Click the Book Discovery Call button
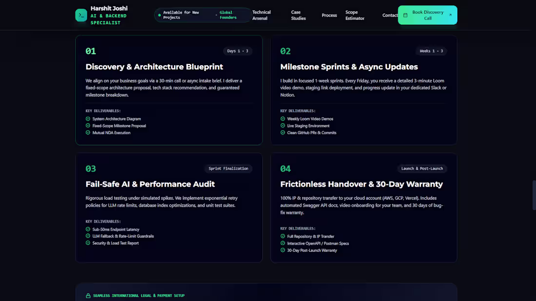 pos(427,15)
